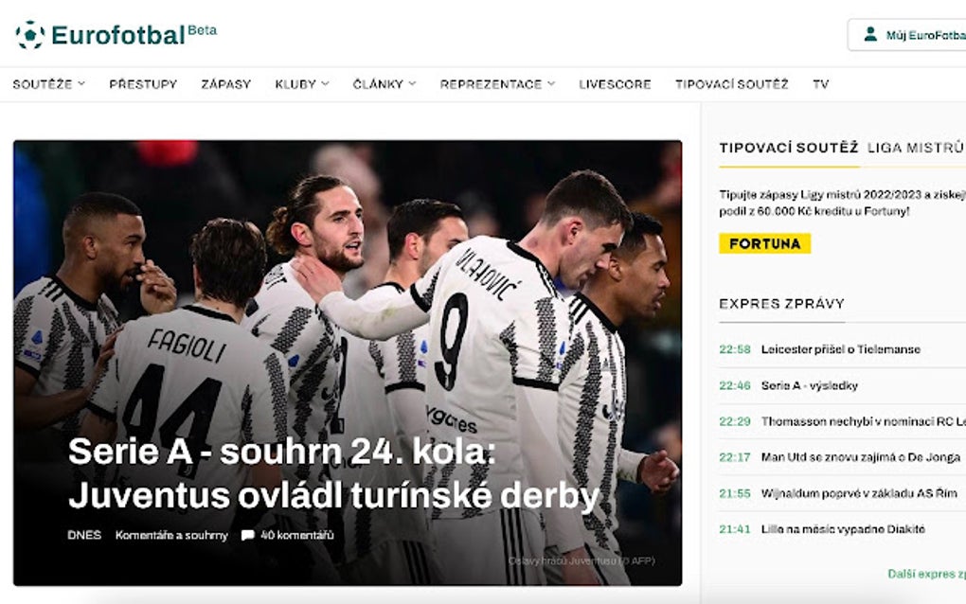Open news Lille na měsíc vypadne Diakité
The width and height of the screenshot is (966, 604).
coord(843,529)
